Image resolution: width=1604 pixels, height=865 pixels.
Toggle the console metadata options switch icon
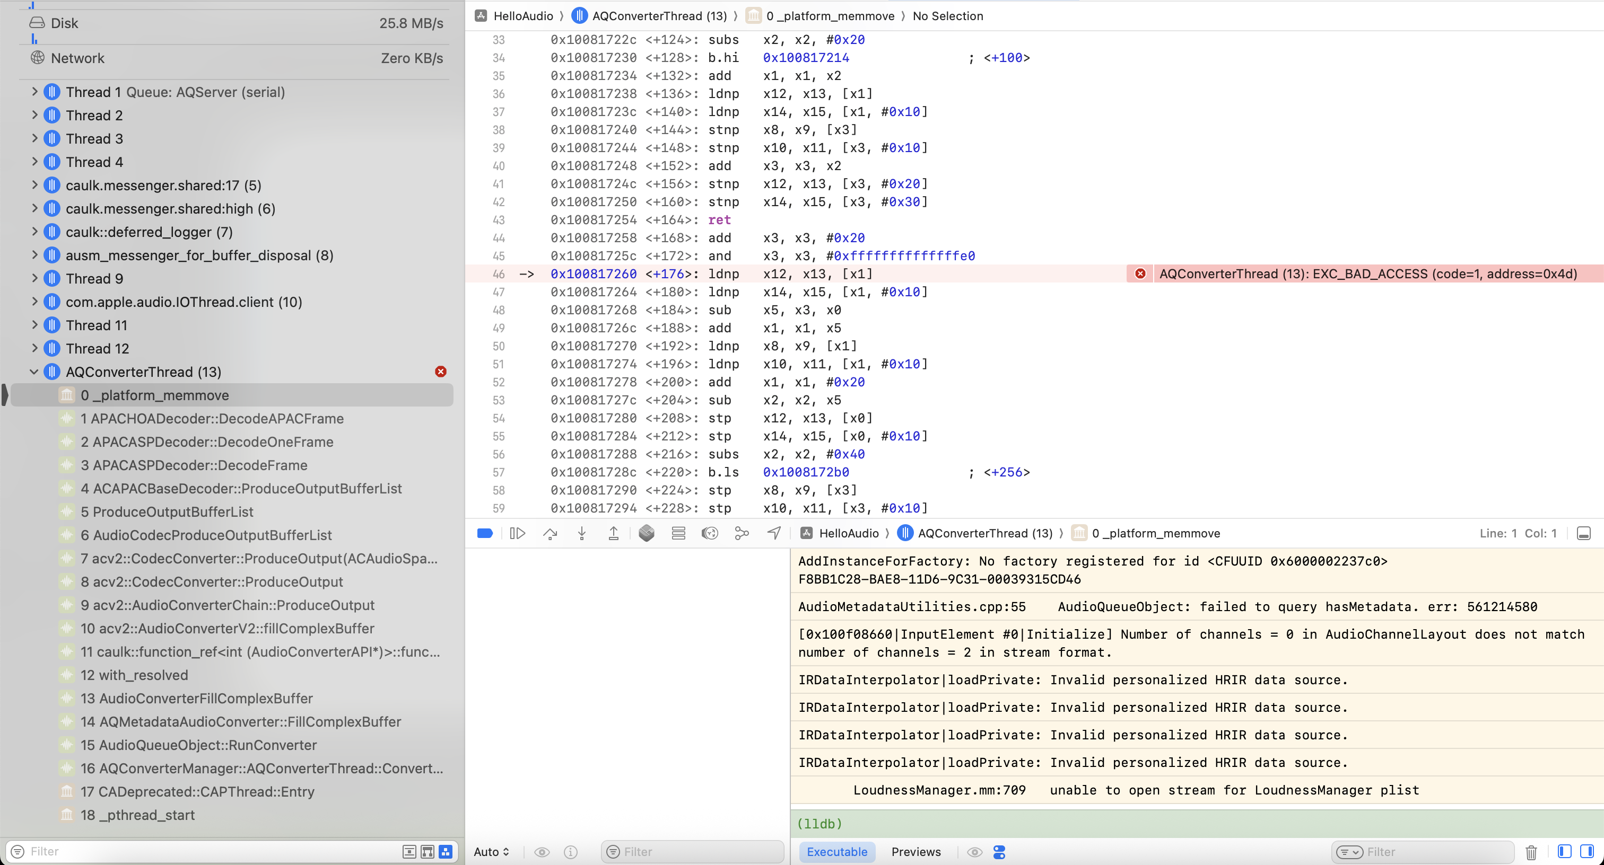point(999,852)
